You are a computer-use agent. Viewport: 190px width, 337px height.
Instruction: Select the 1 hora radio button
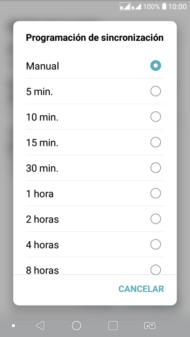[155, 193]
